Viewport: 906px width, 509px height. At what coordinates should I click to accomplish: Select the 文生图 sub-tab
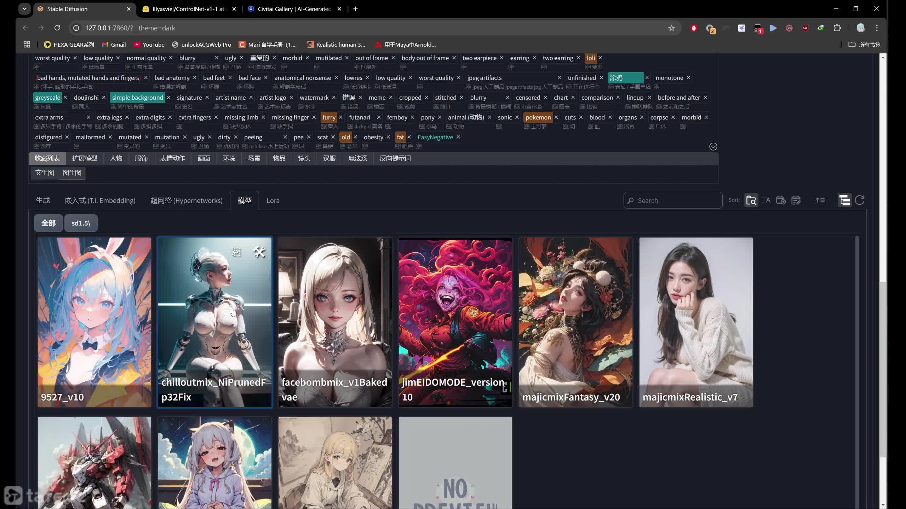click(45, 172)
